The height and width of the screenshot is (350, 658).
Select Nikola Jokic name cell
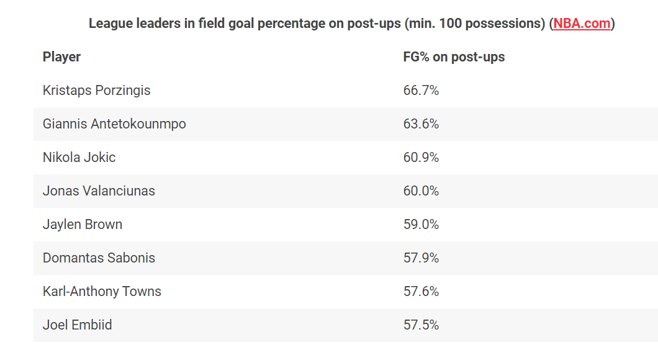(x=79, y=158)
